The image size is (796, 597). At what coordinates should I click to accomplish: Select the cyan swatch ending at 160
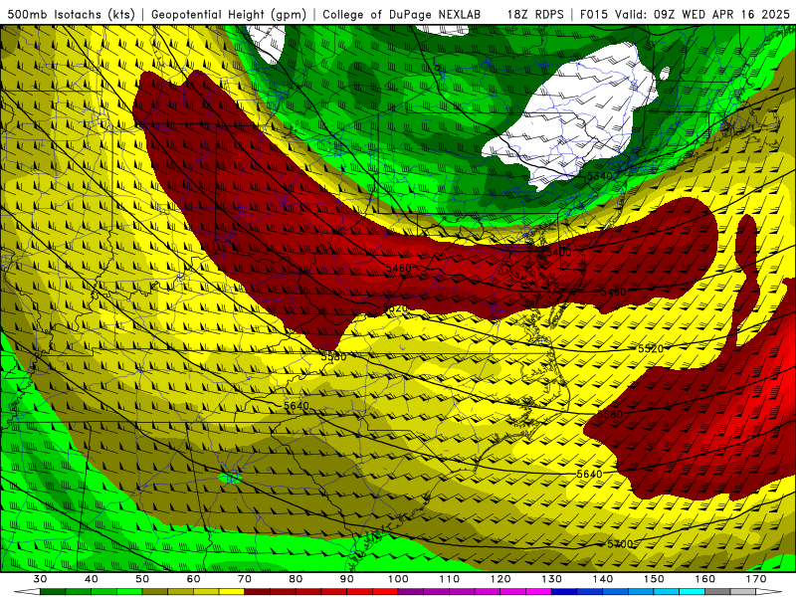(x=692, y=592)
